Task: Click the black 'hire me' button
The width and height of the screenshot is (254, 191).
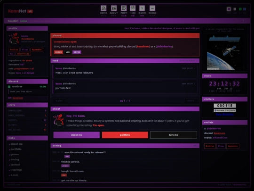Action: pyautogui.click(x=174, y=135)
